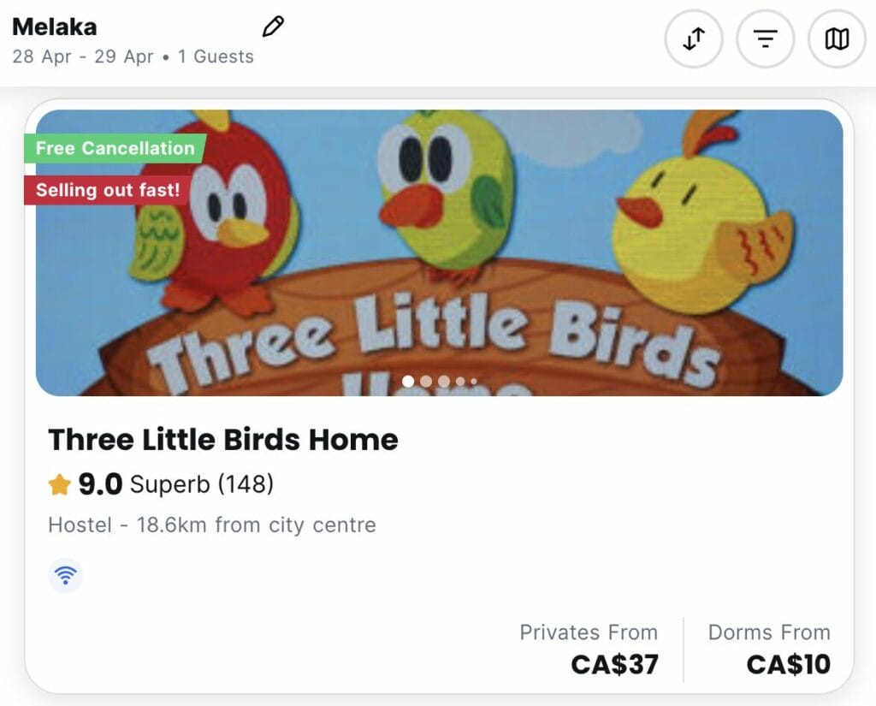Click Hostel 18.6km from city centre text

(x=212, y=525)
